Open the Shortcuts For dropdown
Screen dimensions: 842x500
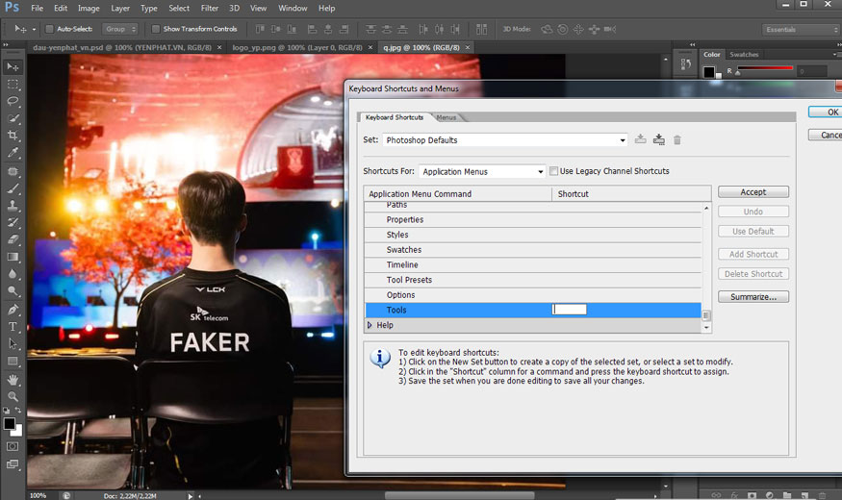click(x=482, y=171)
